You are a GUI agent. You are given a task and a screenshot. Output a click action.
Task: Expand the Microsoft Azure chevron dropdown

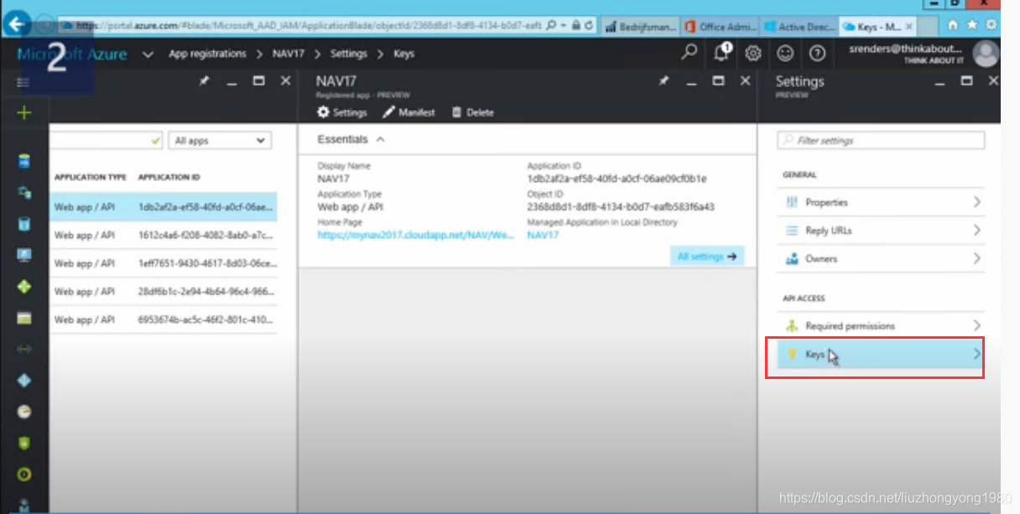pos(148,55)
